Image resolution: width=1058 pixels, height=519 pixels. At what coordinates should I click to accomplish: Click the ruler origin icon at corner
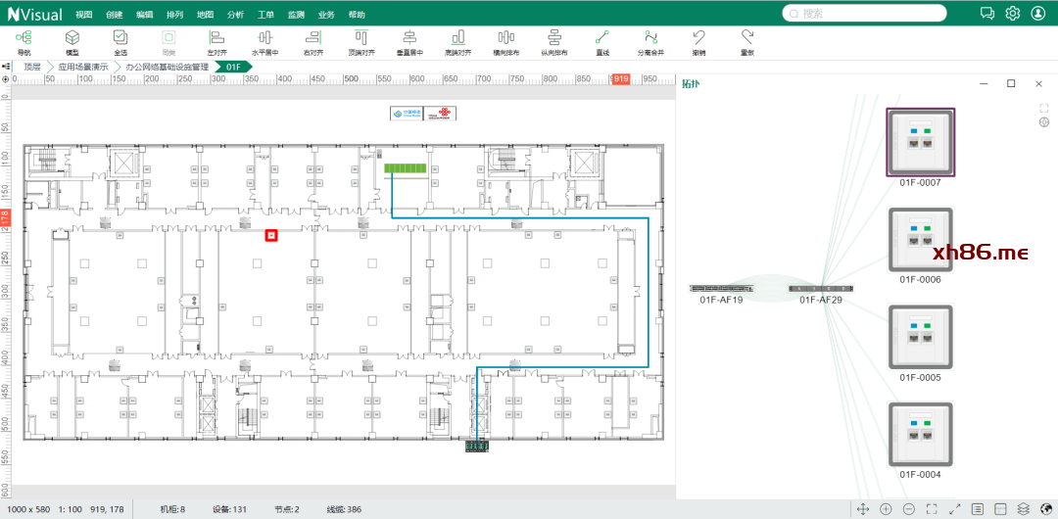point(6,79)
